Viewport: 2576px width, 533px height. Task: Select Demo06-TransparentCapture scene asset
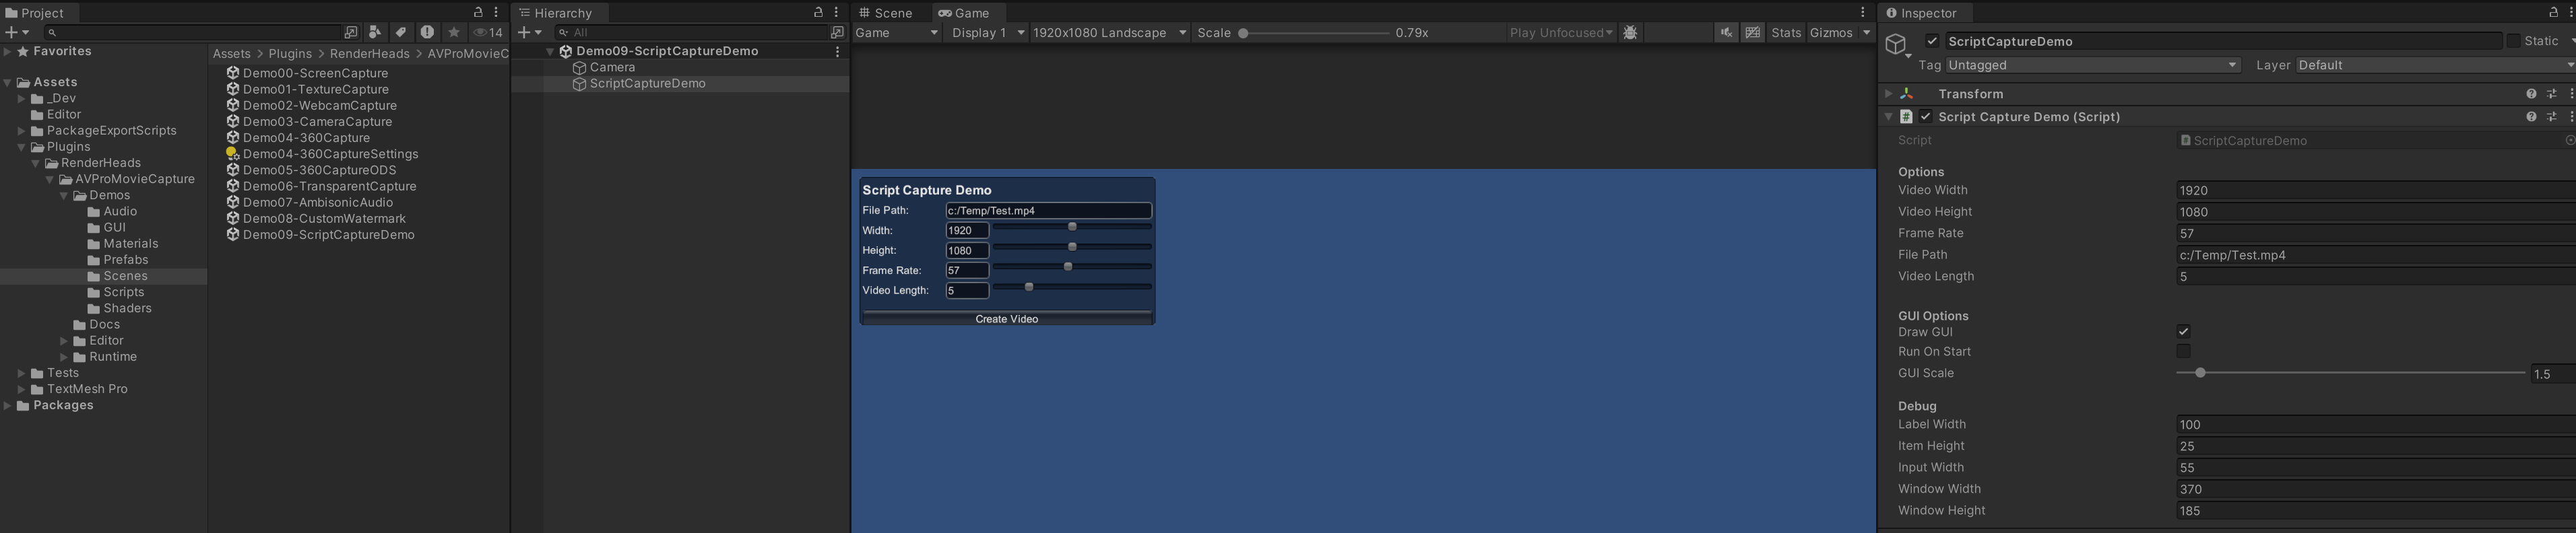coord(329,186)
